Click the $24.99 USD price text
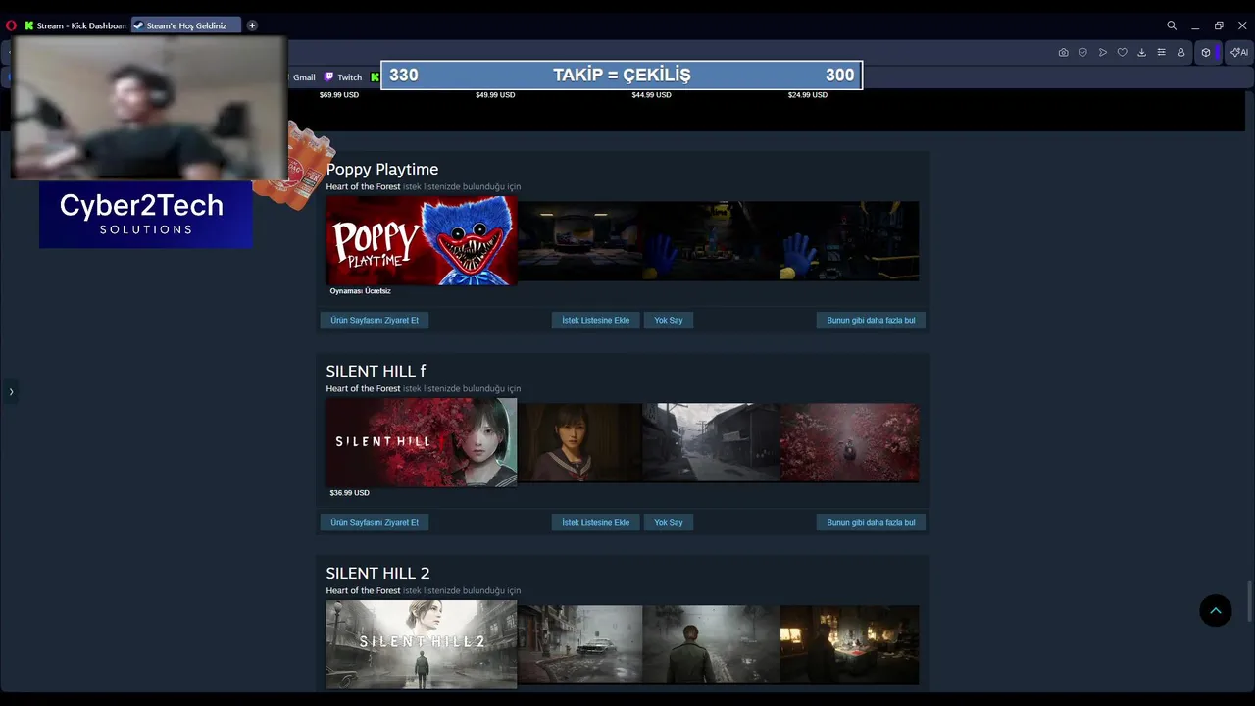The width and height of the screenshot is (1255, 706). [808, 95]
